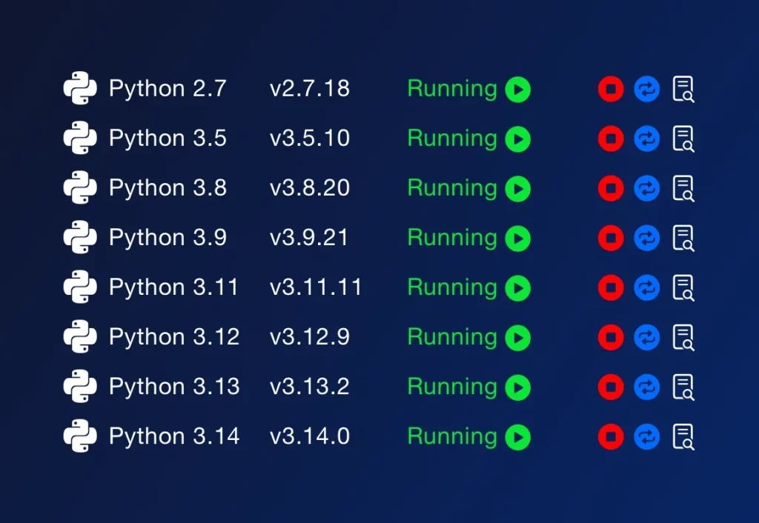Image resolution: width=759 pixels, height=523 pixels.
Task: Click the Python logo beside Python 3.5
Action: coord(80,138)
